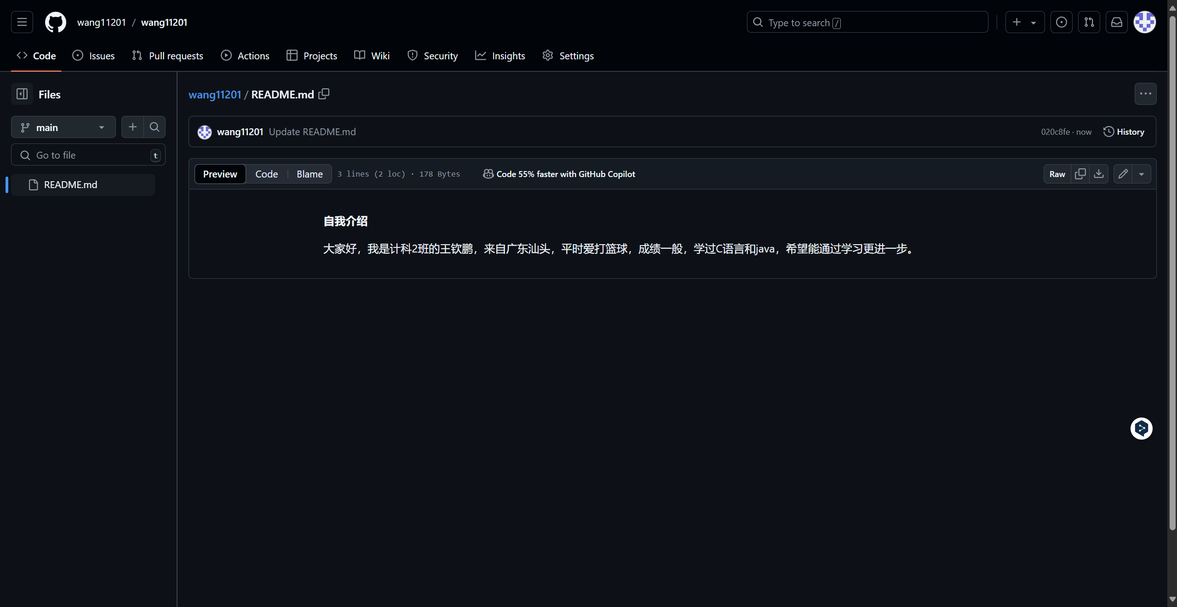Copy file path next to README.md
This screenshot has height=607, width=1177.
(x=324, y=94)
